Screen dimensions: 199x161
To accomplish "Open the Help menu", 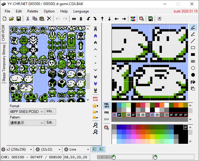I will click(64, 11).
